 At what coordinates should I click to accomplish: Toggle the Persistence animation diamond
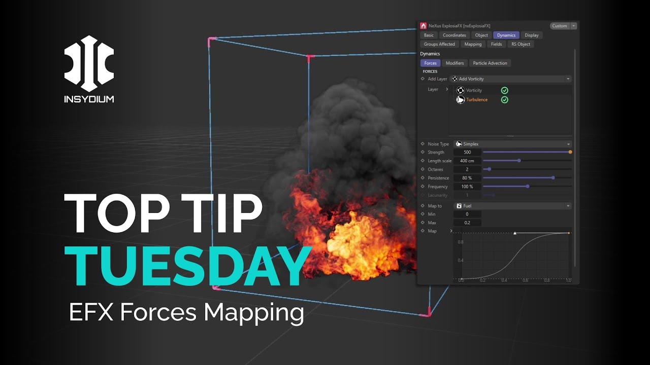[422, 178]
